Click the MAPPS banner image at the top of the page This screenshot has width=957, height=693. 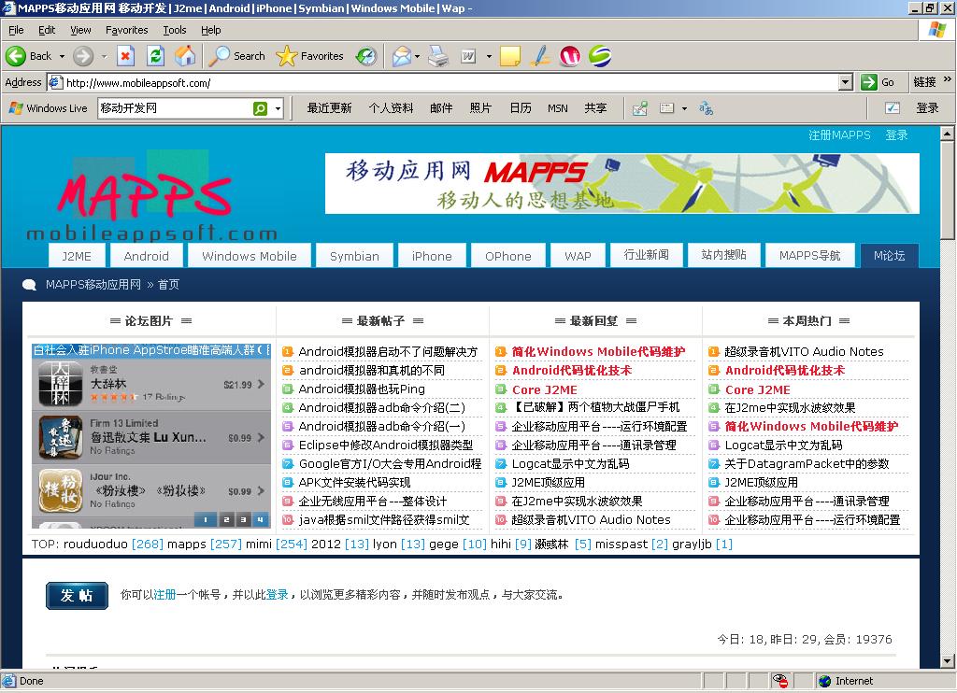621,184
